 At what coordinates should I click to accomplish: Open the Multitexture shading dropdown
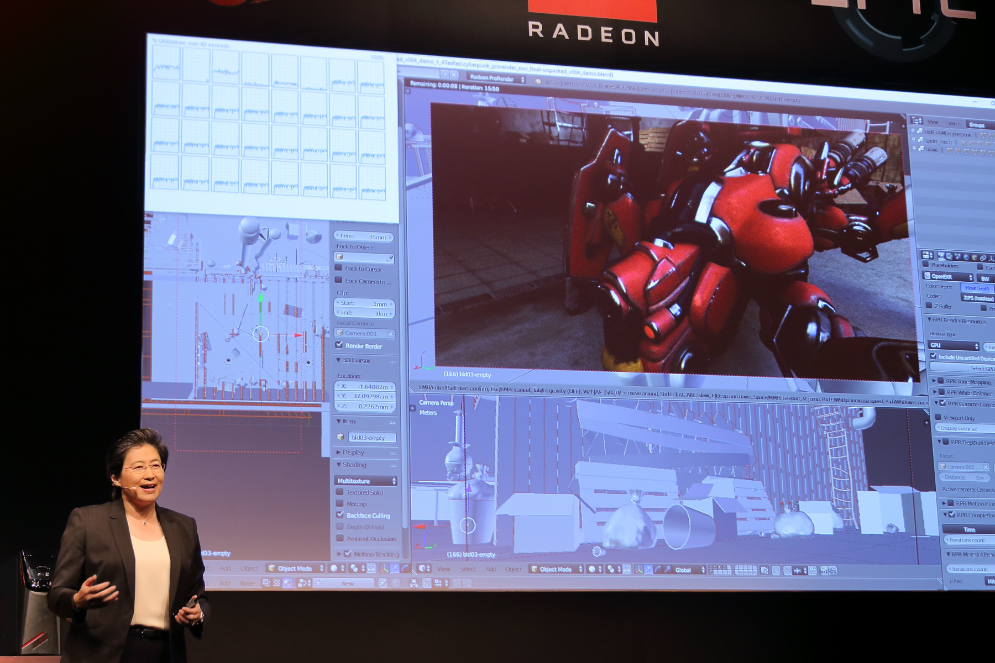point(365,481)
